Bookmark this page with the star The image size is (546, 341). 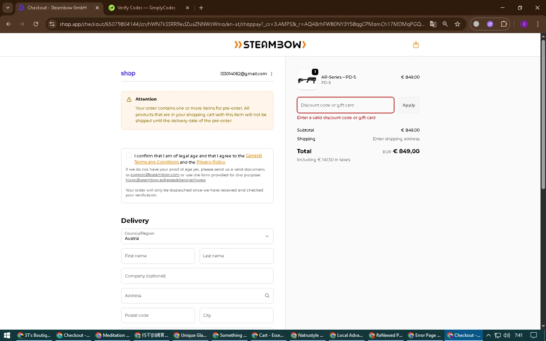click(x=458, y=24)
